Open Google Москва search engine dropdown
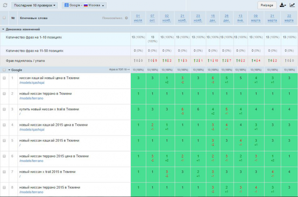The height and width of the screenshot is (197, 298). (x=84, y=5)
